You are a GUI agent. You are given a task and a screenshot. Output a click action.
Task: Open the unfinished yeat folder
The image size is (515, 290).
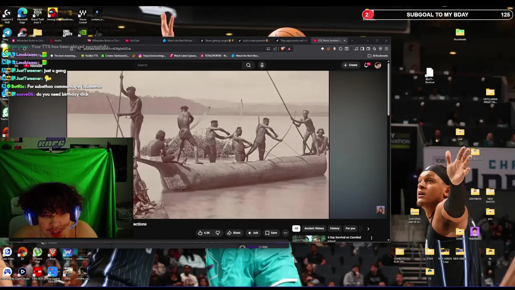coord(414,216)
